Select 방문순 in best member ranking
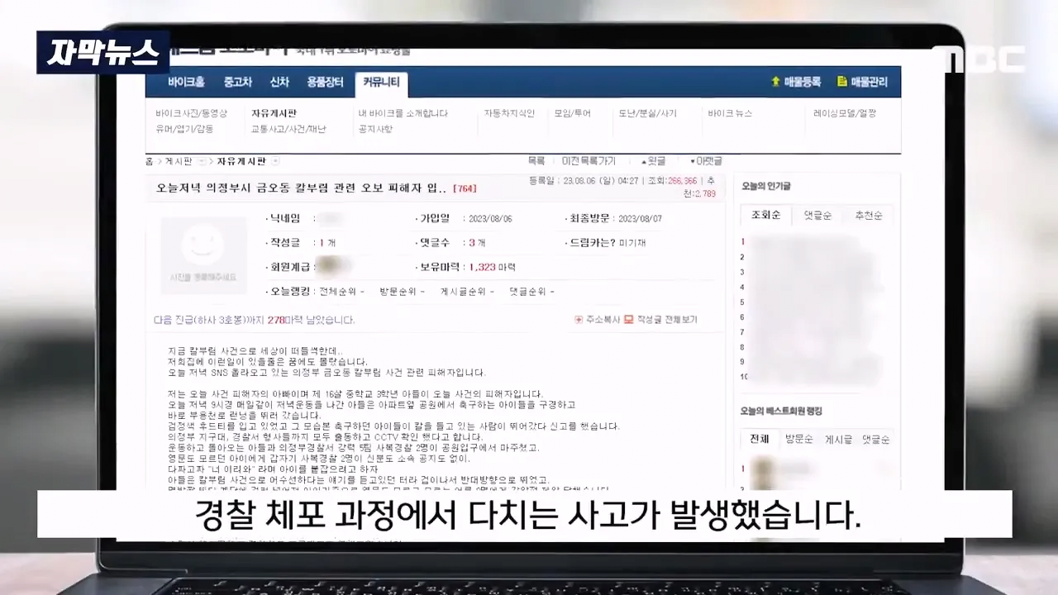Viewport: 1058px width, 595px height. [x=799, y=440]
